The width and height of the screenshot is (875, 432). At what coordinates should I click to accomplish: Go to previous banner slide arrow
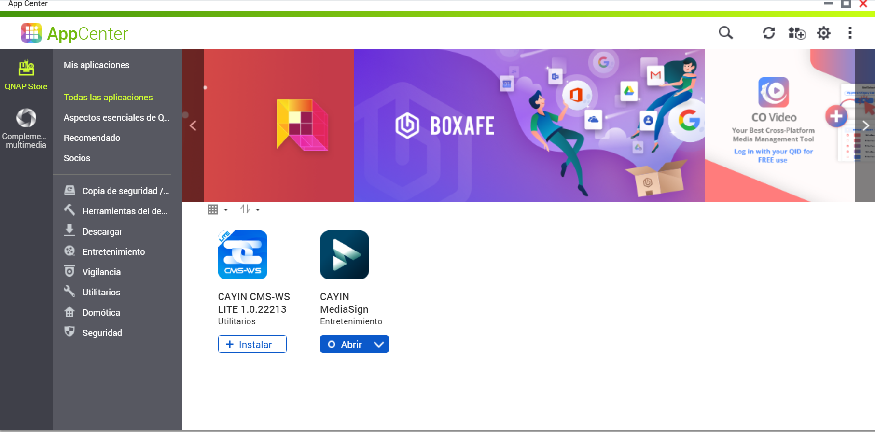click(x=193, y=126)
